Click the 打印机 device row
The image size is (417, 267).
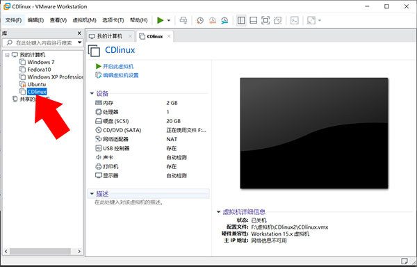pyautogui.click(x=151, y=166)
